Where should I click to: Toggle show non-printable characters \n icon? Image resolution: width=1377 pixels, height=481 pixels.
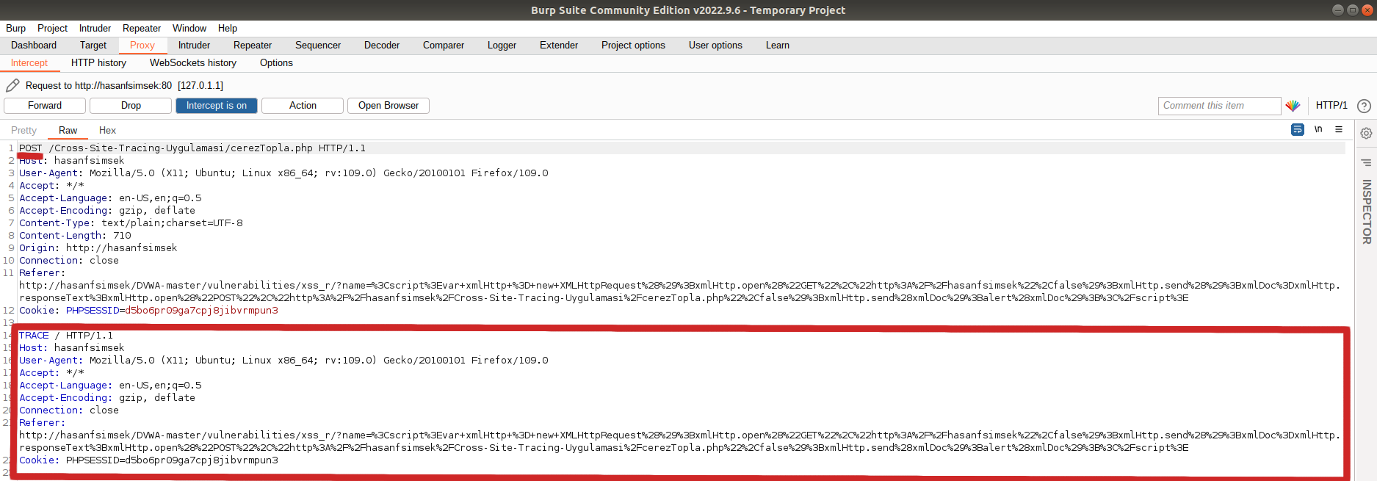pos(1318,129)
